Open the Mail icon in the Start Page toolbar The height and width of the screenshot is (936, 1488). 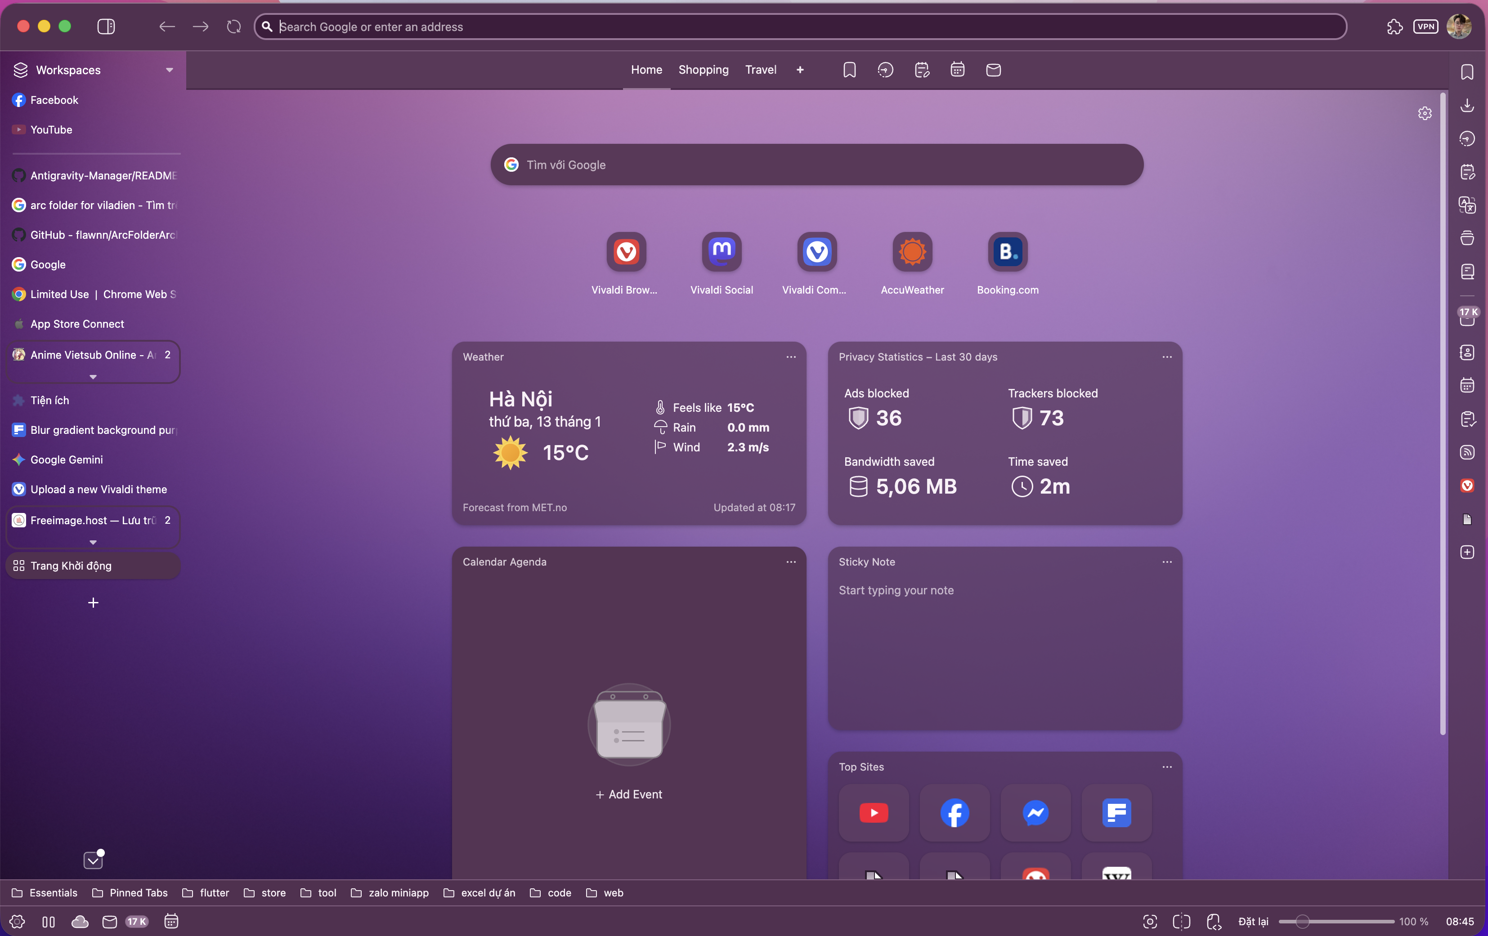click(993, 70)
